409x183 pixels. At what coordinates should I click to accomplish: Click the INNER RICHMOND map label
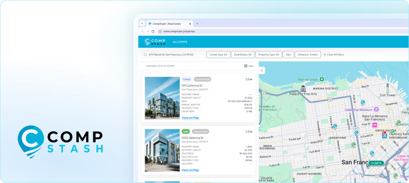point(267,148)
